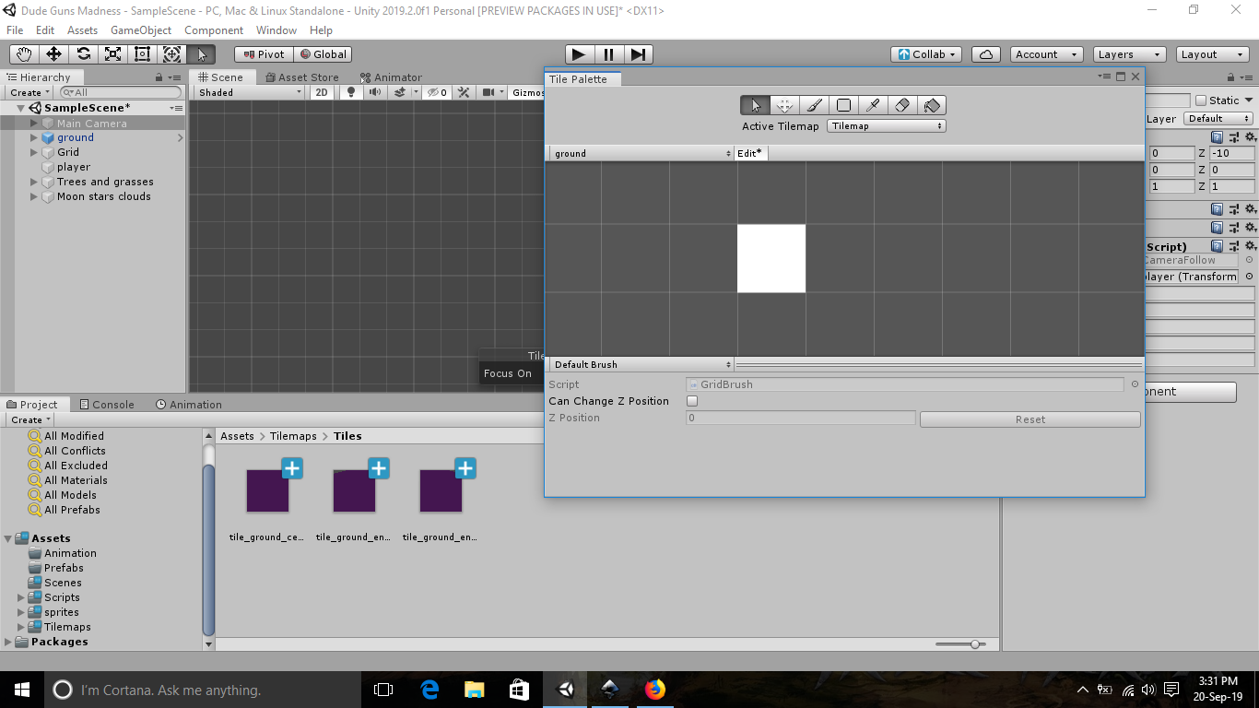
Task: Click the custom editor tools cursor icon
Action: click(201, 54)
